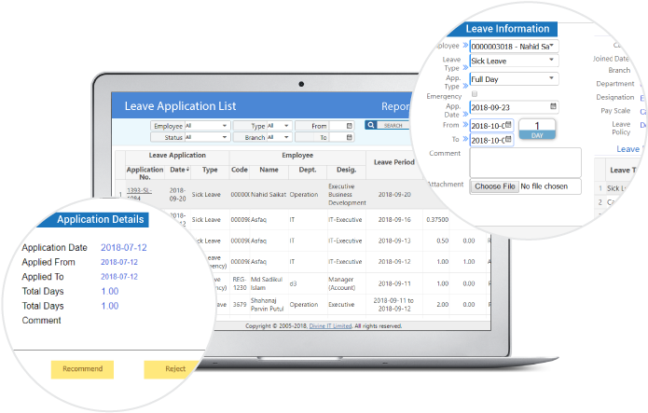Follow the Divine IT Limited footer link
The image size is (648, 413).
coord(330,325)
